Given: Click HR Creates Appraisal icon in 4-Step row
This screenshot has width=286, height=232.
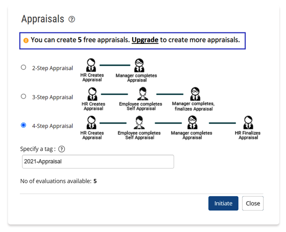Looking at the screenshot, I should point(91,123).
